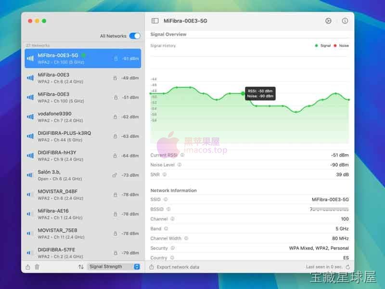Click the lock icon on vodafone9390 row
Image resolution: width=385 pixels, height=289 pixels.
(115, 117)
